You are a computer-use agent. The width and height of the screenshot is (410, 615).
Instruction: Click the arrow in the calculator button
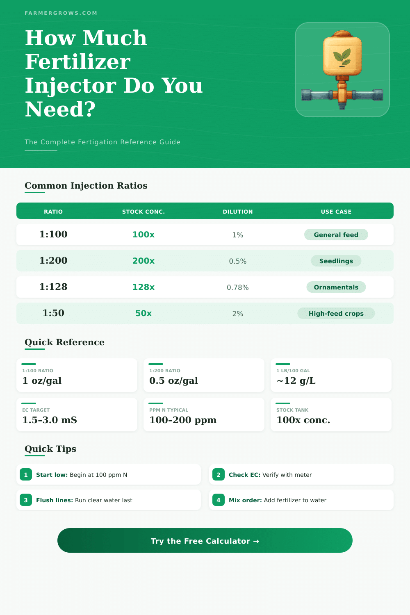[x=257, y=541]
